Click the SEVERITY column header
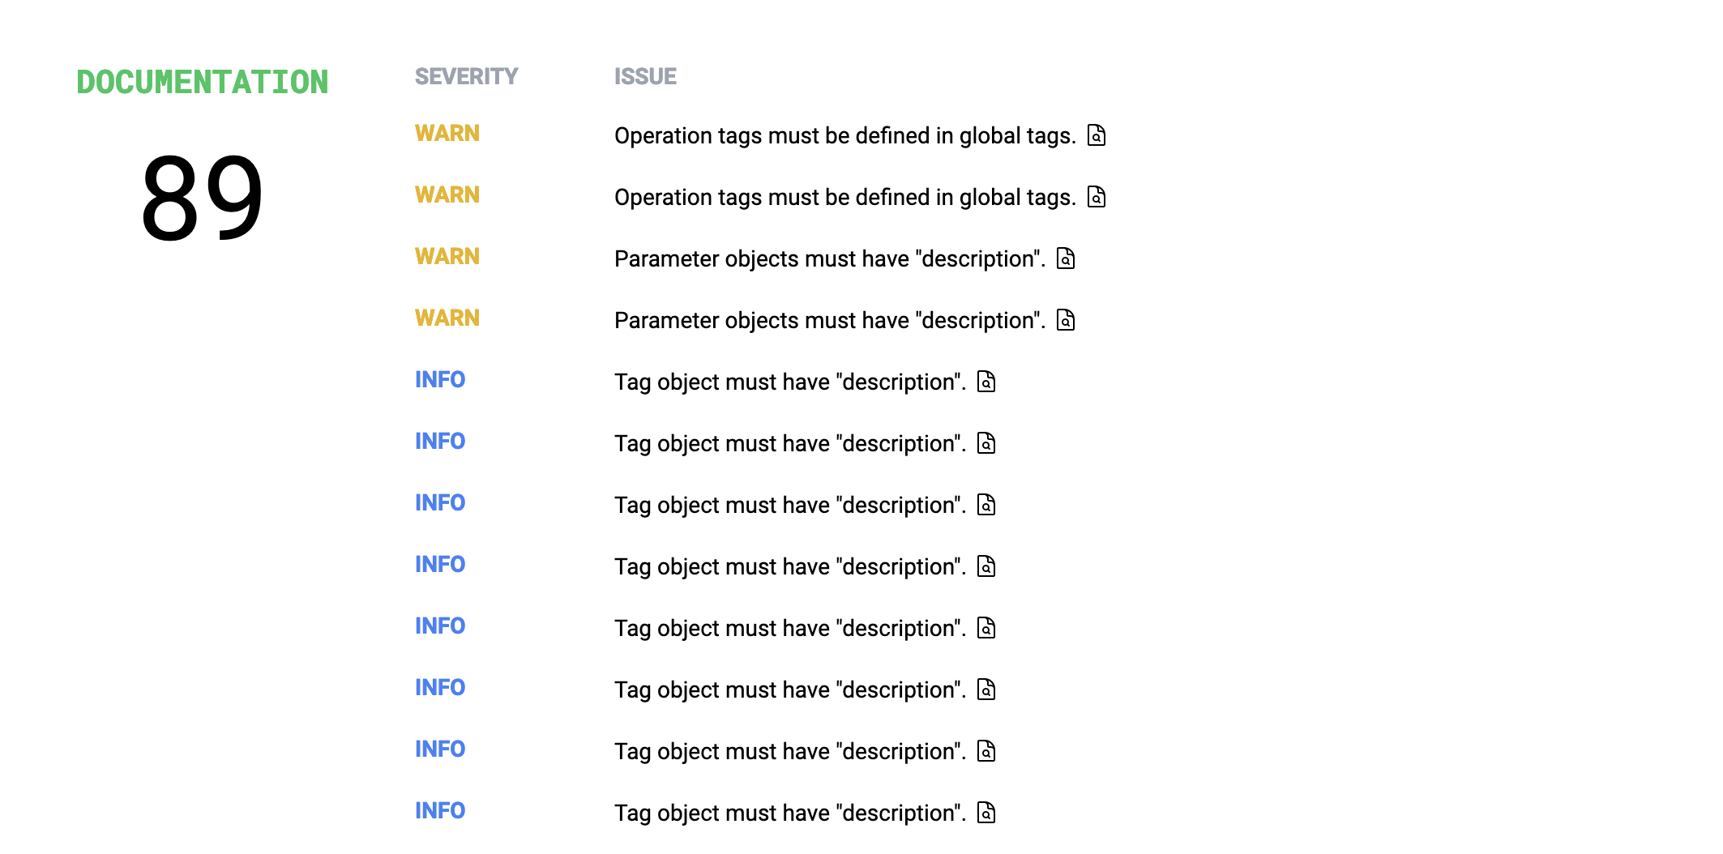Viewport: 1723px width, 854px height. tap(466, 76)
